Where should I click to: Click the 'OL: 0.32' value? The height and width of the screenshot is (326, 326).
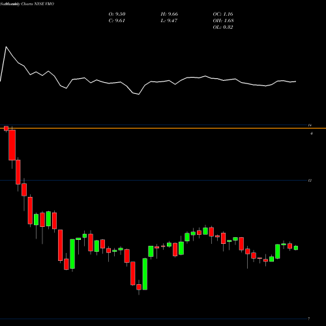click(x=223, y=27)
